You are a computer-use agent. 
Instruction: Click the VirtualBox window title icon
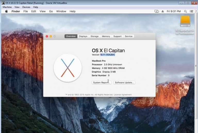pos(3,3)
